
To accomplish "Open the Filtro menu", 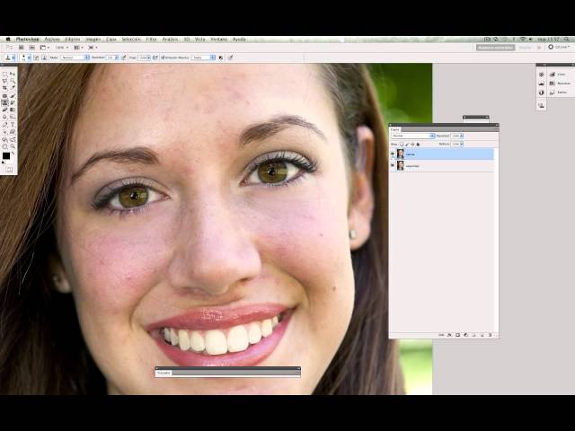I will (x=151, y=40).
